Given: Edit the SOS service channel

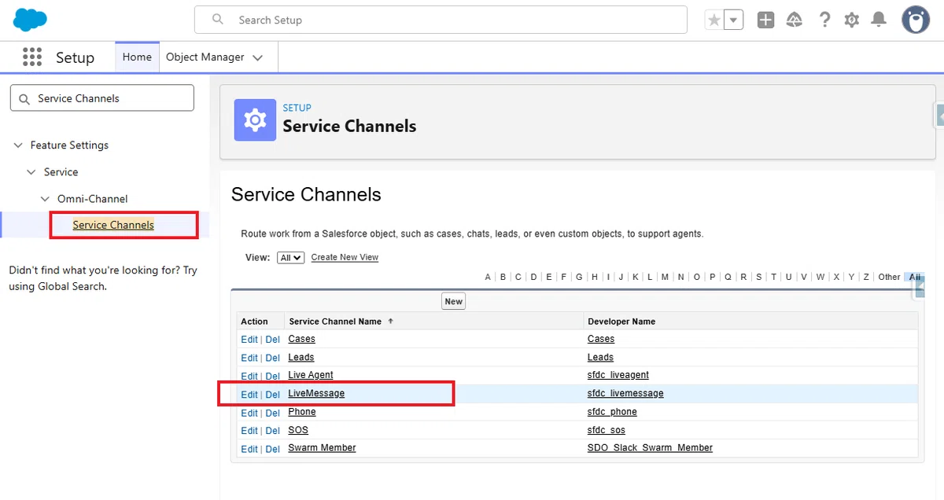Looking at the screenshot, I should point(249,431).
